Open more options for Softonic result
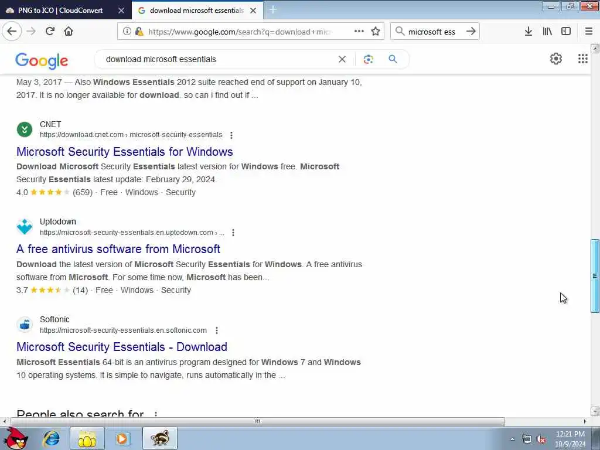 [x=217, y=330]
